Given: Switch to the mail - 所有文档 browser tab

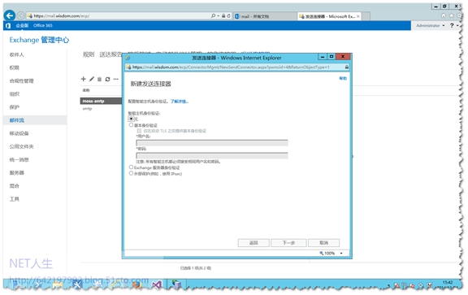Looking at the screenshot, I should coord(265,16).
